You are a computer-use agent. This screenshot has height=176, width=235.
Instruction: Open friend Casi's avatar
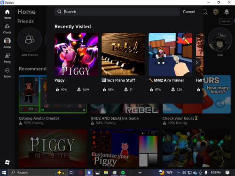point(220,39)
